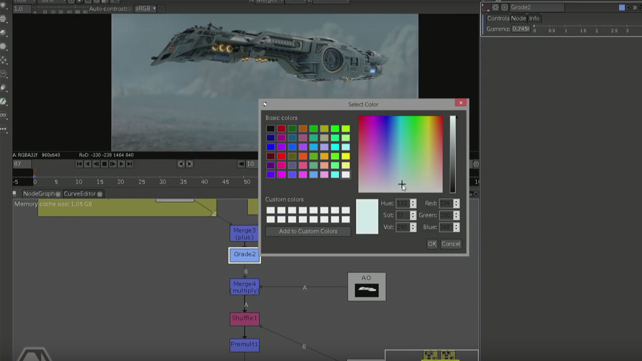
Task: Open the Filter nodes toolbar menu
Action: (4, 47)
